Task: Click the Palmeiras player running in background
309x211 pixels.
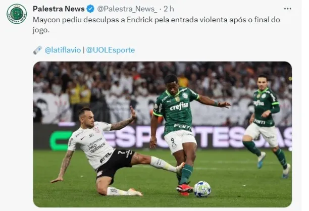Action: [x=266, y=126]
